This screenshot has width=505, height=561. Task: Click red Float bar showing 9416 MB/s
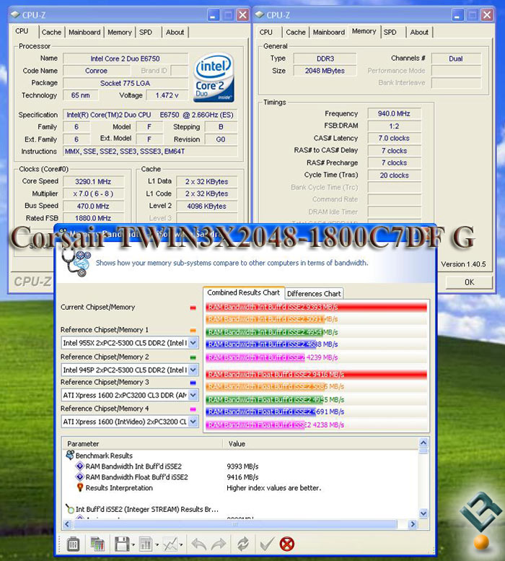tap(316, 374)
